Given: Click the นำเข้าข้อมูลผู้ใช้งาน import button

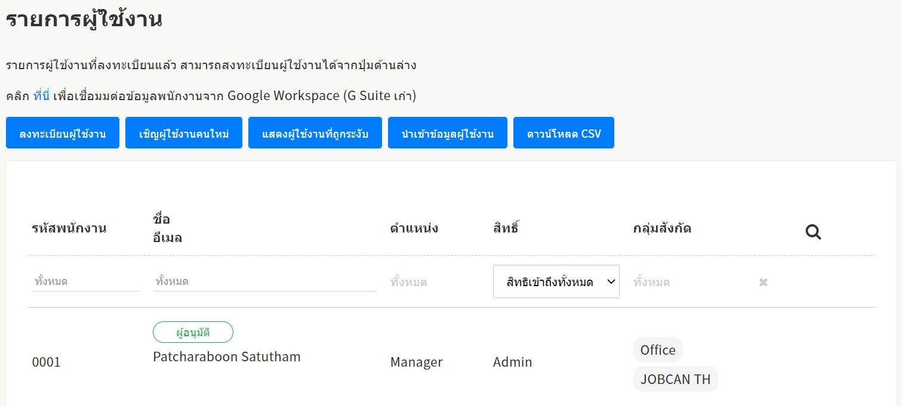Looking at the screenshot, I should 447,133.
